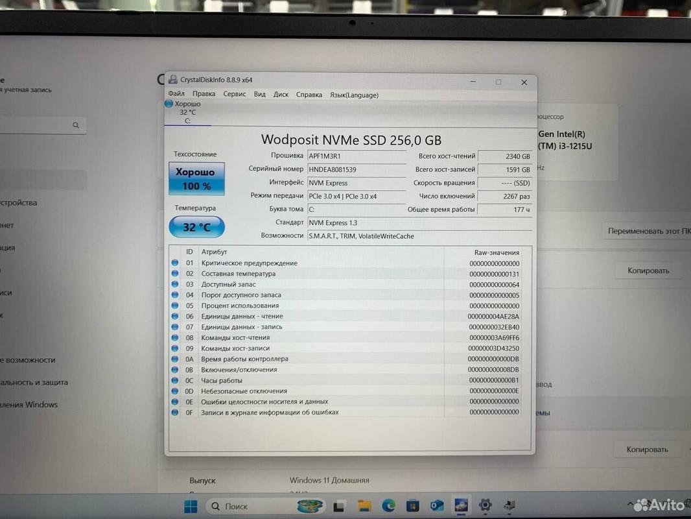Click the lower Копировать button in Settings
This screenshot has height=519, width=691.
tap(648, 450)
